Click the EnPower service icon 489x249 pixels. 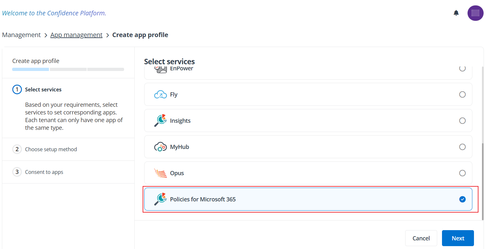[x=160, y=68]
